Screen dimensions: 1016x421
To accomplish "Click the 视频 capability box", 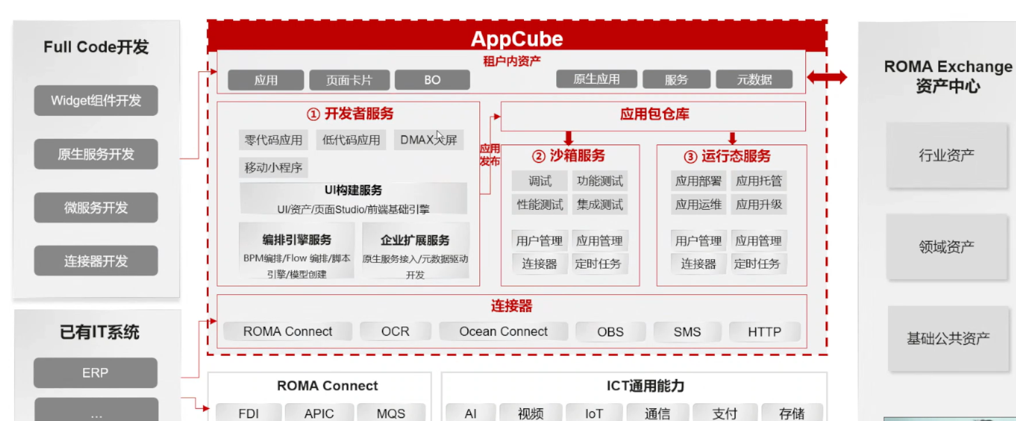I will [531, 413].
